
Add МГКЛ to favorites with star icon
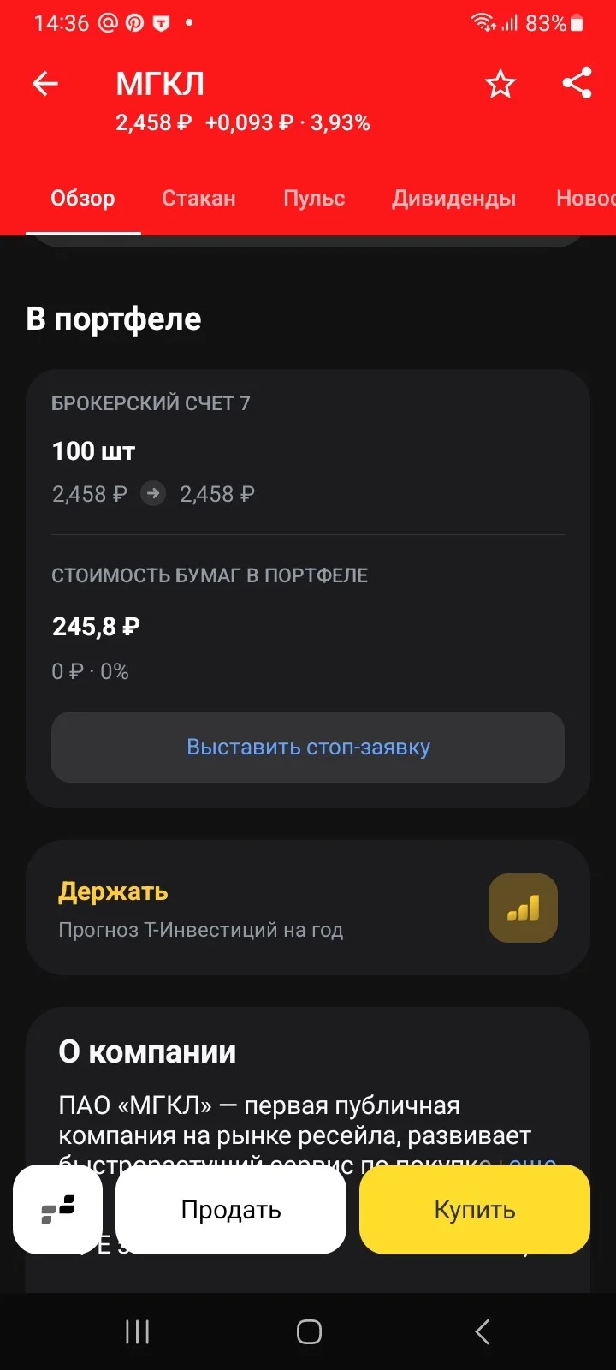point(500,84)
